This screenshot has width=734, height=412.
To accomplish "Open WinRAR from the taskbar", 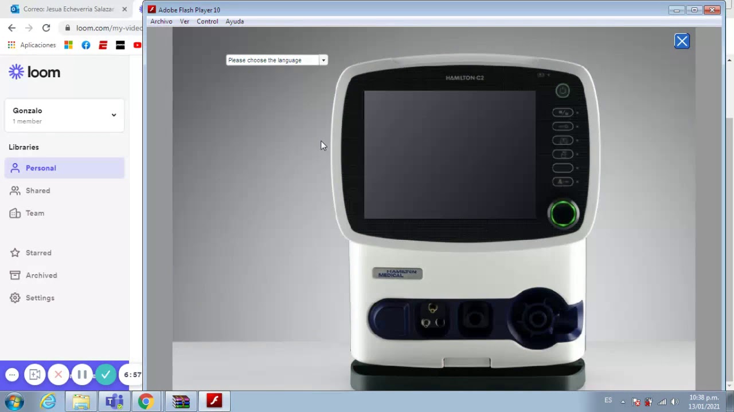I will point(181,402).
